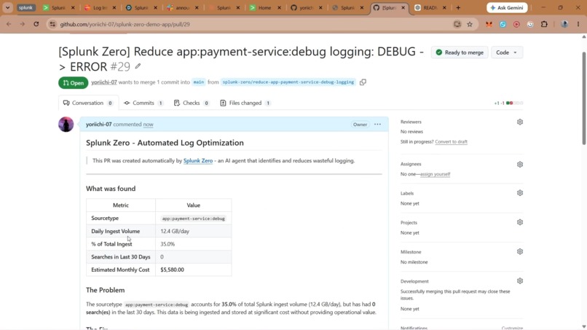
Task: Click the Ask Gemini button
Action: tap(507, 7)
